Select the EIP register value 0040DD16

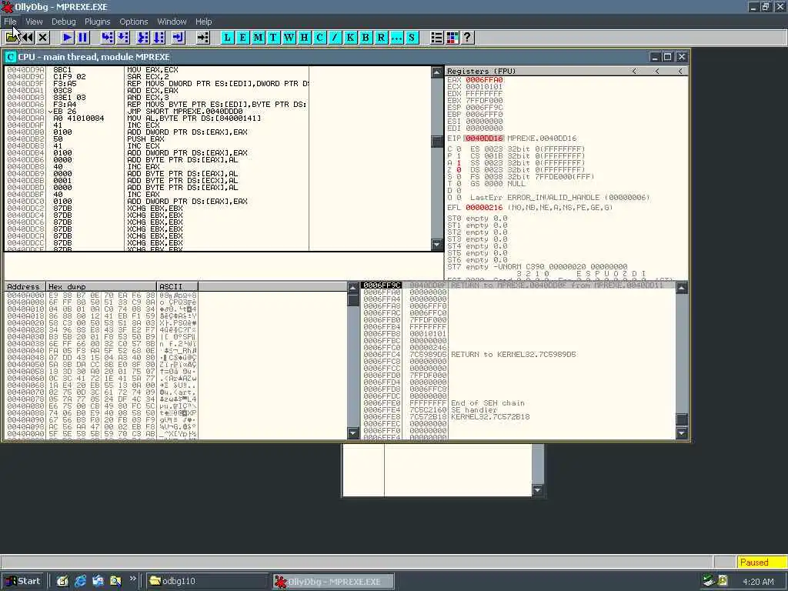point(484,139)
